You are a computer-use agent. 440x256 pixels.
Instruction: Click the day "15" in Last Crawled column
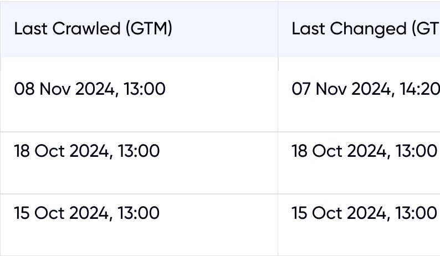click(23, 213)
